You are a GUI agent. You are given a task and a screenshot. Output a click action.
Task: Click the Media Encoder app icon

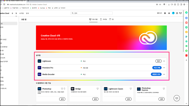39,74
